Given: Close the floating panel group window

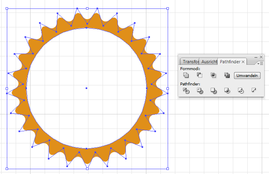Looking at the screenshot, I should (261, 57).
